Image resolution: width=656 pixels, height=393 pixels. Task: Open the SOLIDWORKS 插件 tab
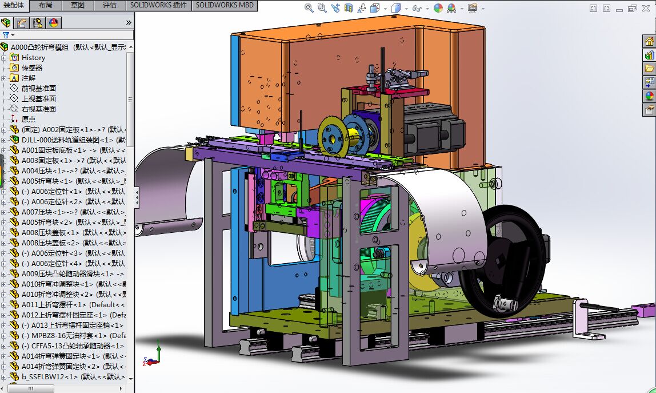pos(158,6)
